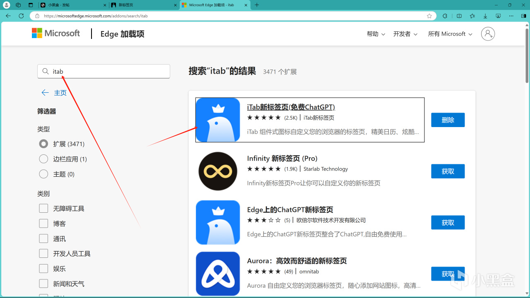
Task: Select the 边栏应用 (1) radio button
Action: click(43, 159)
